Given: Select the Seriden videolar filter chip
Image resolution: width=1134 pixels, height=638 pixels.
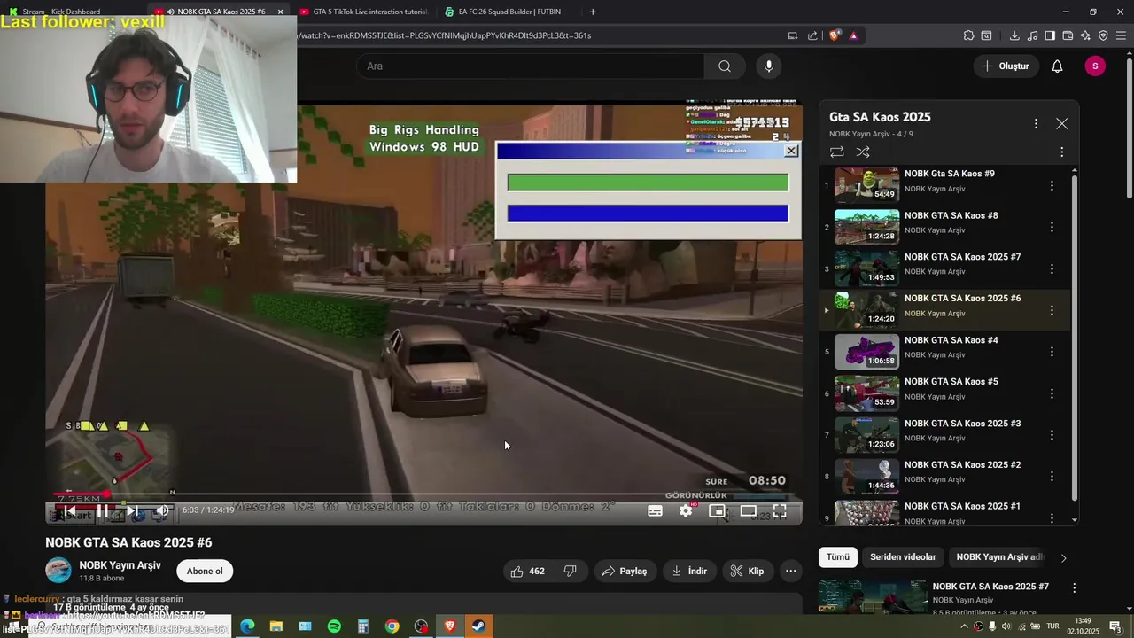Looking at the screenshot, I should coord(903,557).
